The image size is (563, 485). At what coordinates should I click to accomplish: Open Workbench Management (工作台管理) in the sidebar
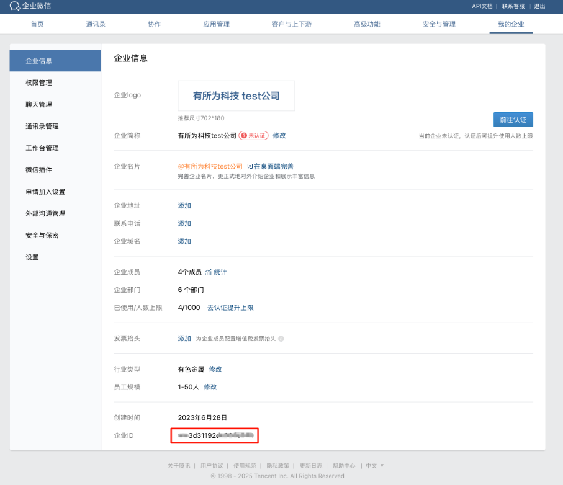pyautogui.click(x=42, y=148)
